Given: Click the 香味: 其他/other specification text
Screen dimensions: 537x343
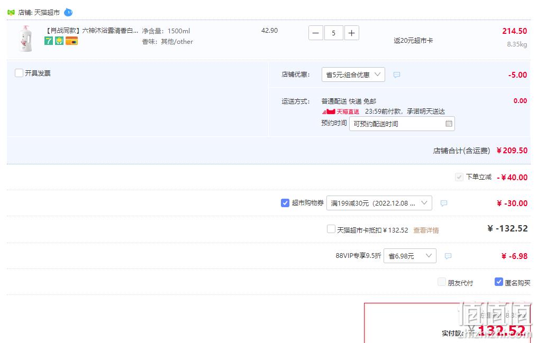Looking at the screenshot, I should click(x=168, y=41).
